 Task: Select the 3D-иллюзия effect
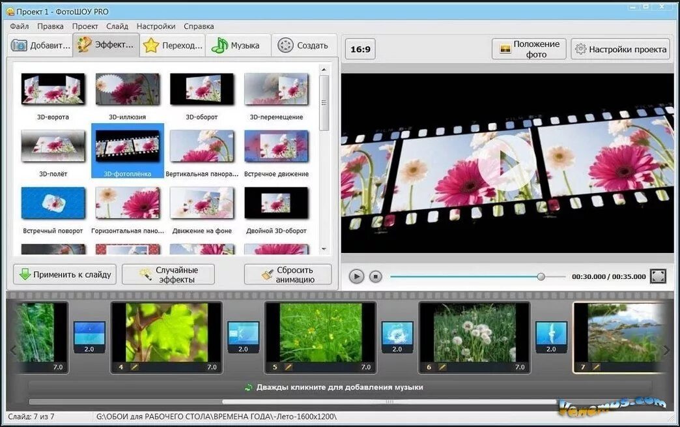point(127,96)
